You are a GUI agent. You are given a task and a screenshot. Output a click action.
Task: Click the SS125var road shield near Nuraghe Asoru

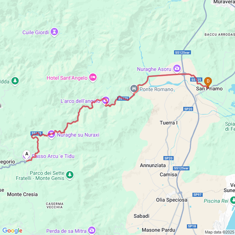182,53
